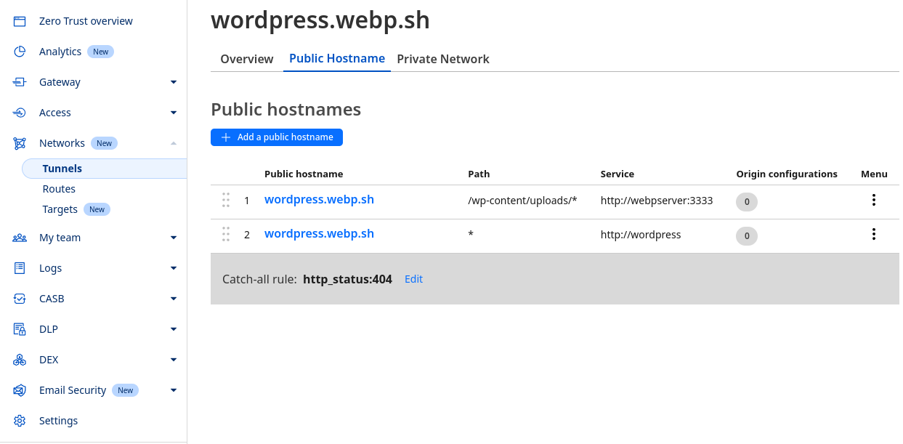
Task: Open the Zero Trust overview icon
Action: 19,20
